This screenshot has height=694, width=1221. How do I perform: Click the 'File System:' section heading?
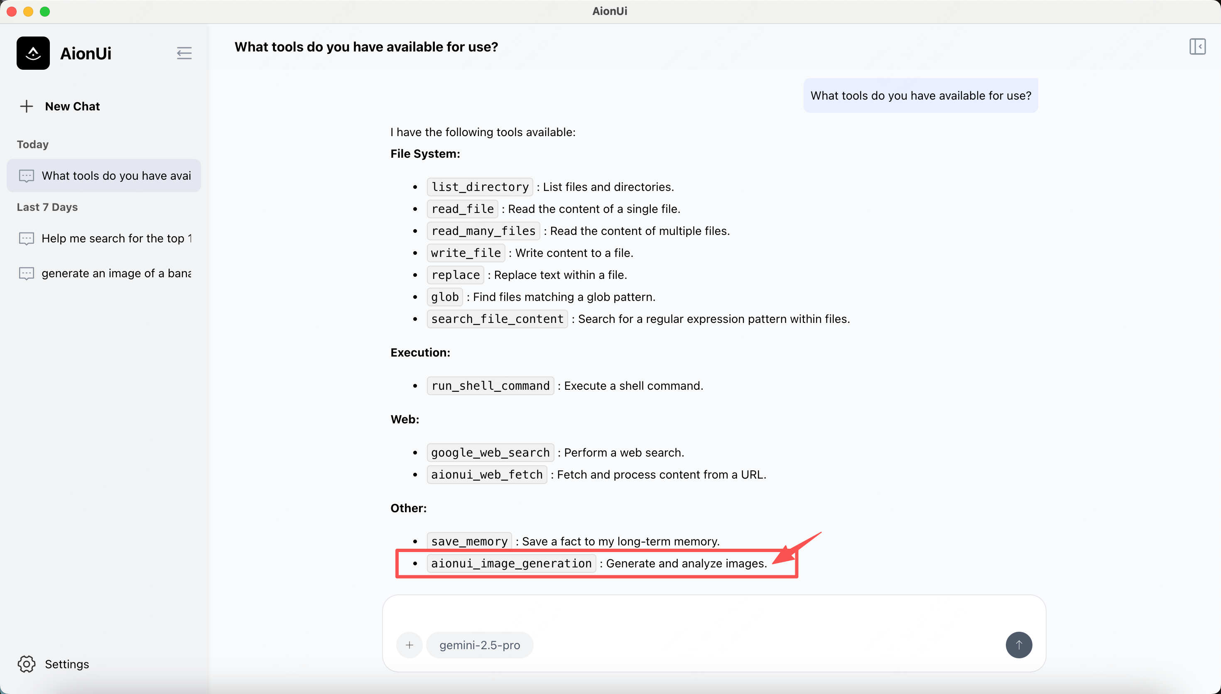[x=425, y=154]
